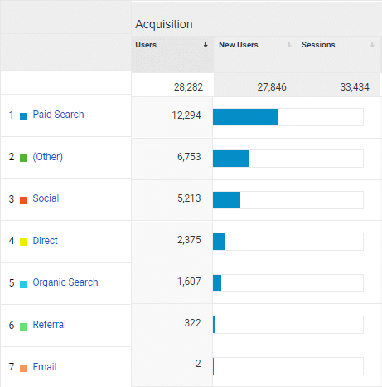Open the Email channel link

click(x=45, y=367)
